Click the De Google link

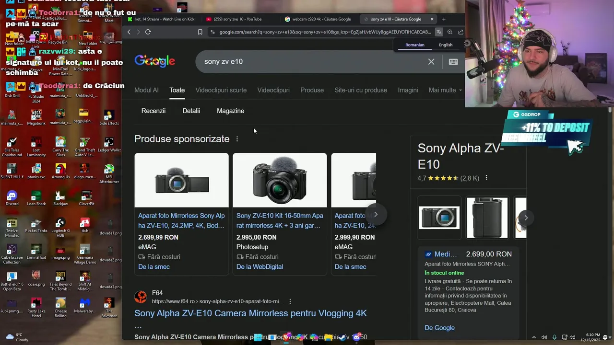click(x=439, y=328)
